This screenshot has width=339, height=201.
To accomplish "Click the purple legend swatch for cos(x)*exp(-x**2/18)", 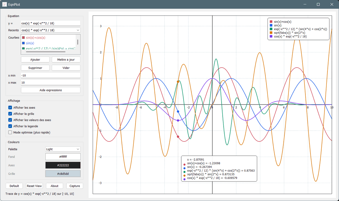I will [271, 36].
